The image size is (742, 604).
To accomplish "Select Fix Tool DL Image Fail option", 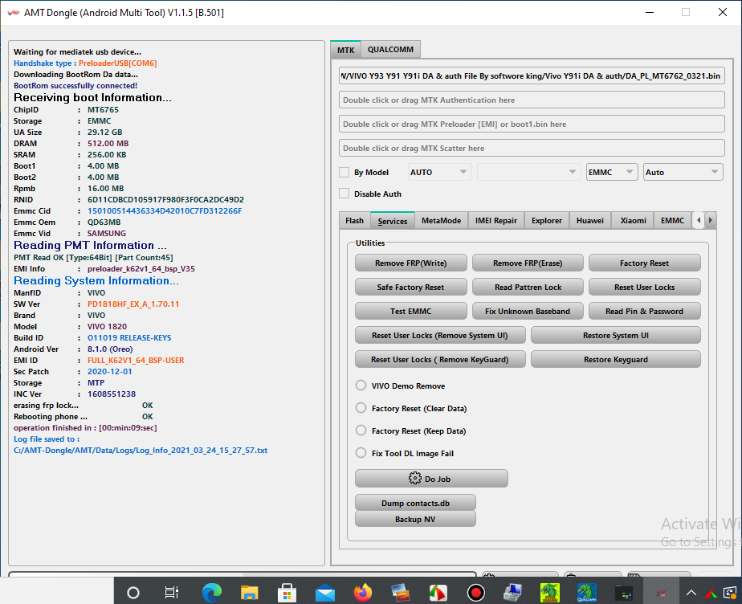I will pos(361,452).
